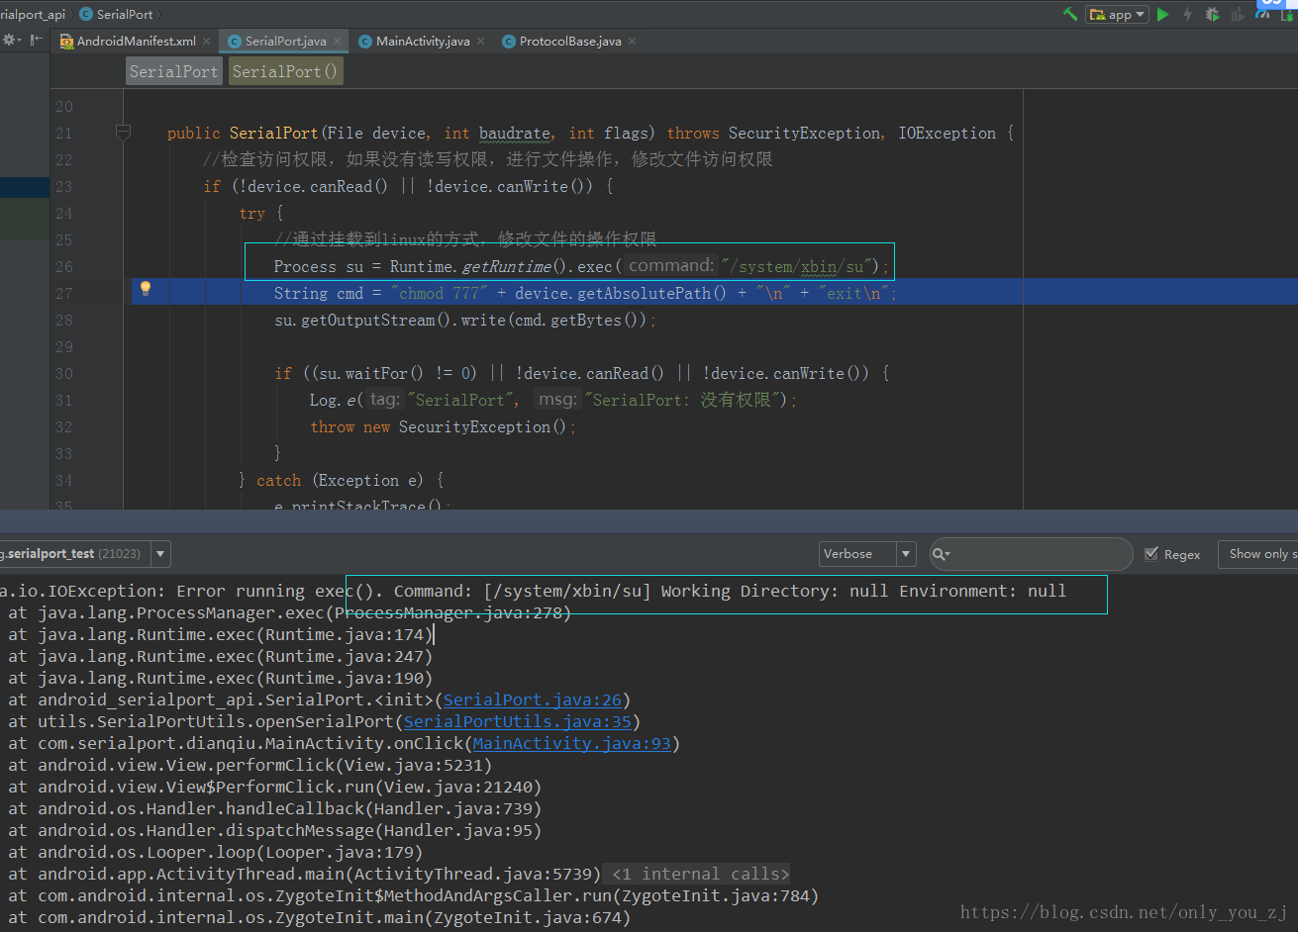Click the Handler.handleCallback stack trace line
This screenshot has height=932, width=1298.
pyautogui.click(x=275, y=808)
